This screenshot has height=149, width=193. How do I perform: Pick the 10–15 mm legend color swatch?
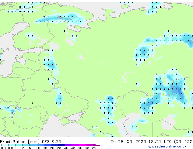point(40,145)
